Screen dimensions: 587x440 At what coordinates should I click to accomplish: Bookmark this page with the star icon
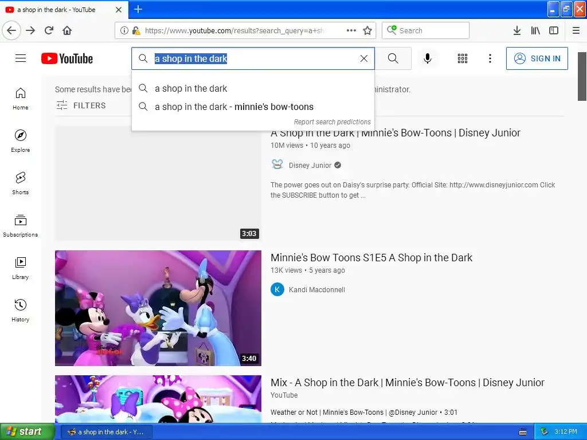[367, 30]
